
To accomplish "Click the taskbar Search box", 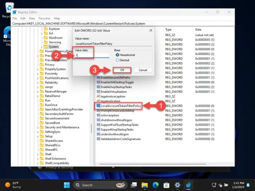I will pos(99,185).
